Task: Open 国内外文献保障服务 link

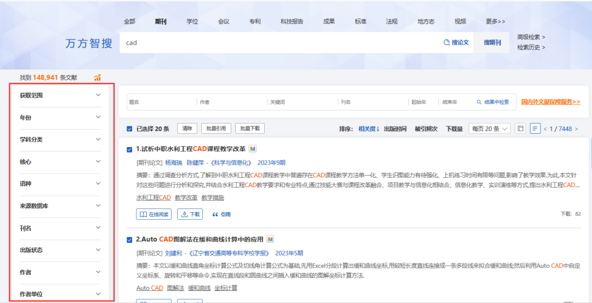Action: (x=551, y=102)
